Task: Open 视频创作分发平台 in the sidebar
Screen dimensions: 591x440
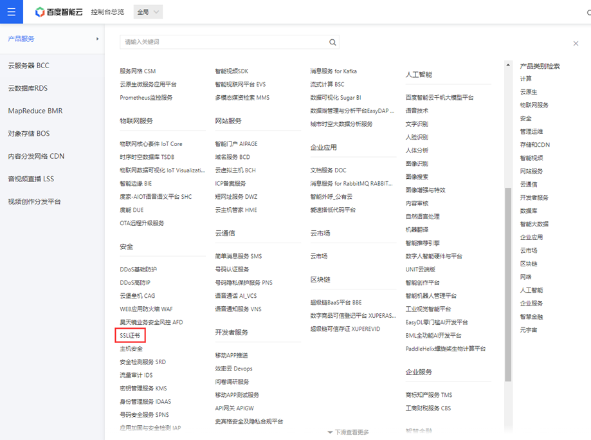Action: [34, 202]
